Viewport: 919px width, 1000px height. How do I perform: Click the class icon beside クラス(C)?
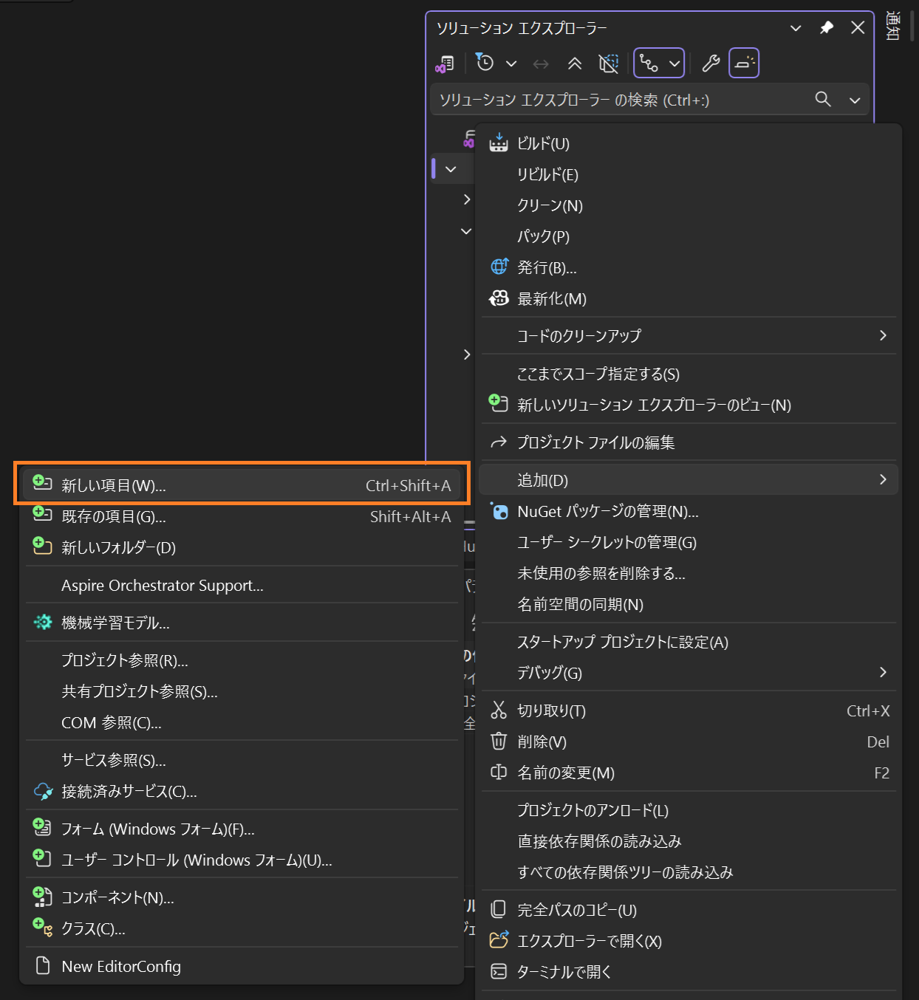[42, 928]
